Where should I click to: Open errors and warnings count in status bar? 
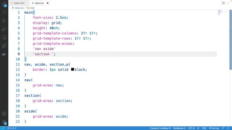[12, 128]
